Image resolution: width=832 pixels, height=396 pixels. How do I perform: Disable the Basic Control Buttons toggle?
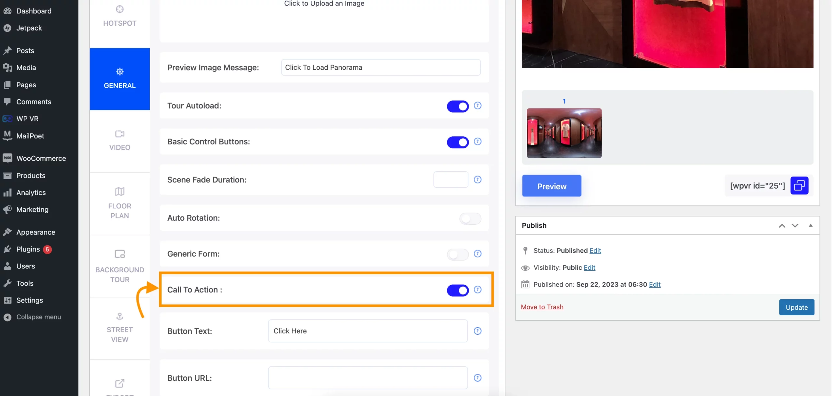point(457,142)
